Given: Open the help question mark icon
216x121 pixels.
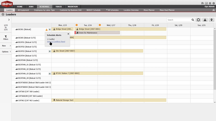Looking at the screenshot, I should pyautogui.click(x=214, y=3).
